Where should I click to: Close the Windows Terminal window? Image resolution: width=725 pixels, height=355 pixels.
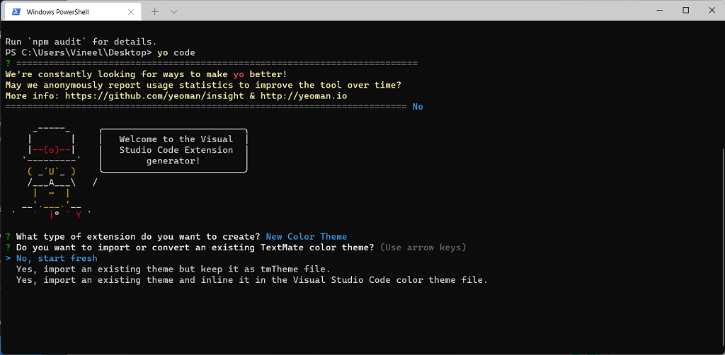(x=712, y=10)
